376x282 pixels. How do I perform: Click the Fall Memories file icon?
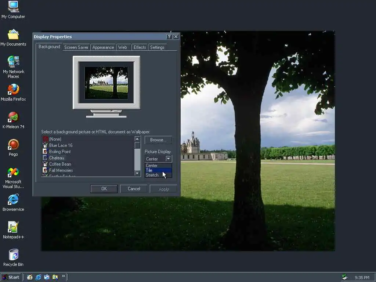click(45, 170)
